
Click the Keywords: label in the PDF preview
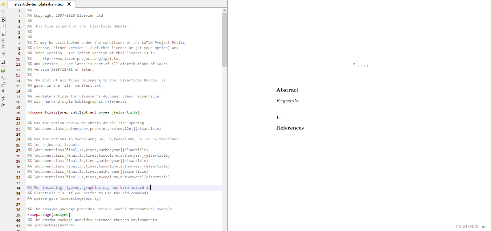coord(288,101)
